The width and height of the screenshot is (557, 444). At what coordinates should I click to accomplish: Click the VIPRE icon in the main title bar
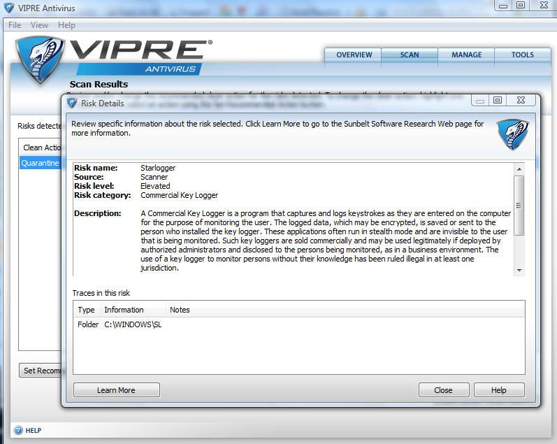pyautogui.click(x=8, y=8)
